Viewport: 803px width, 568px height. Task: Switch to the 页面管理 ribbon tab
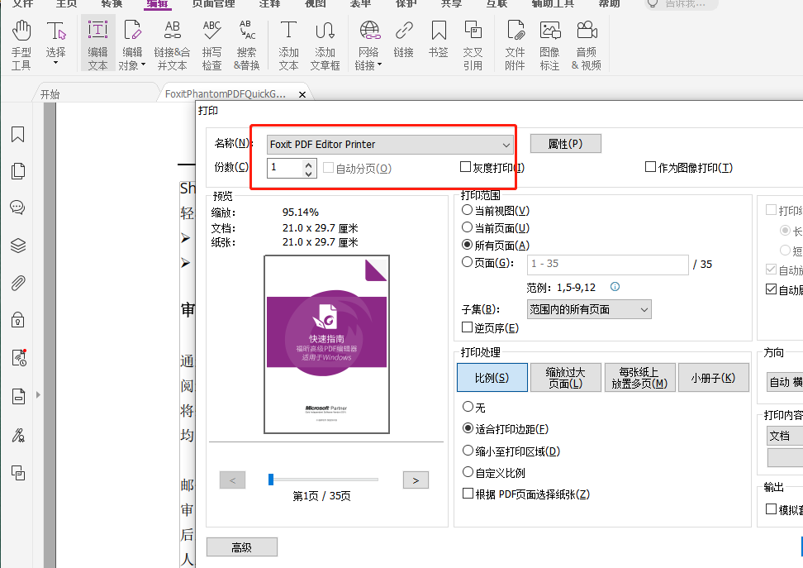click(x=213, y=5)
